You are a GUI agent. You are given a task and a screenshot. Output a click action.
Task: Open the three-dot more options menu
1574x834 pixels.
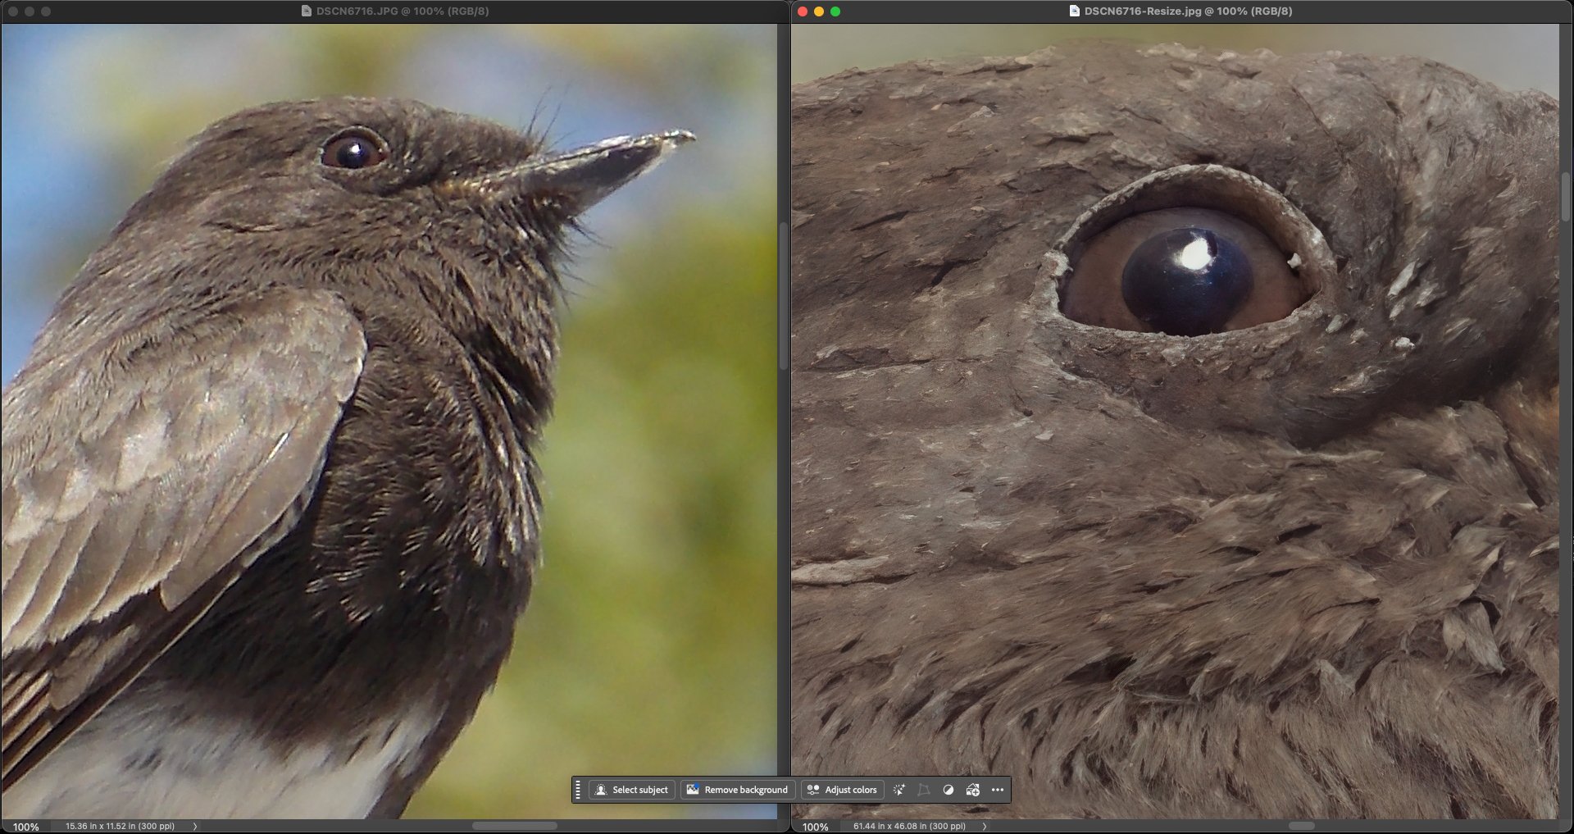tap(998, 790)
